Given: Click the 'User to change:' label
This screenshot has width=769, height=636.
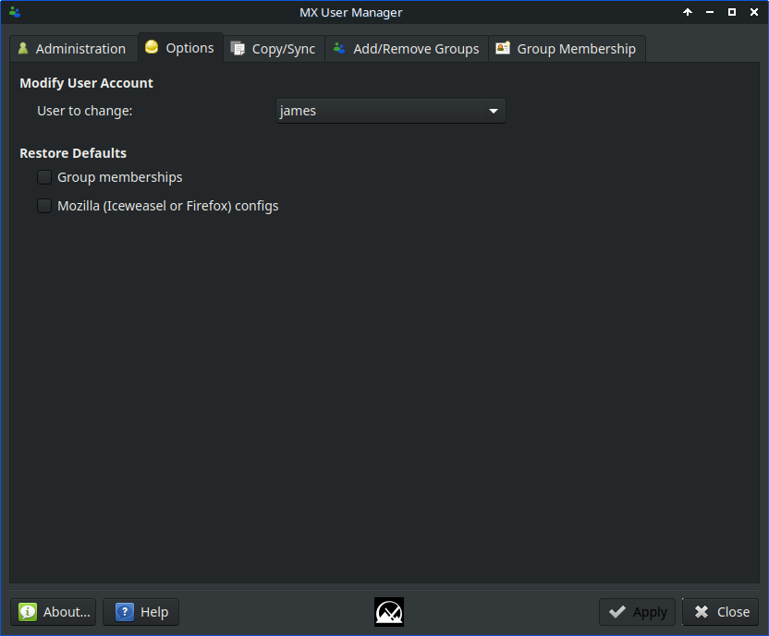Looking at the screenshot, I should tap(85, 111).
